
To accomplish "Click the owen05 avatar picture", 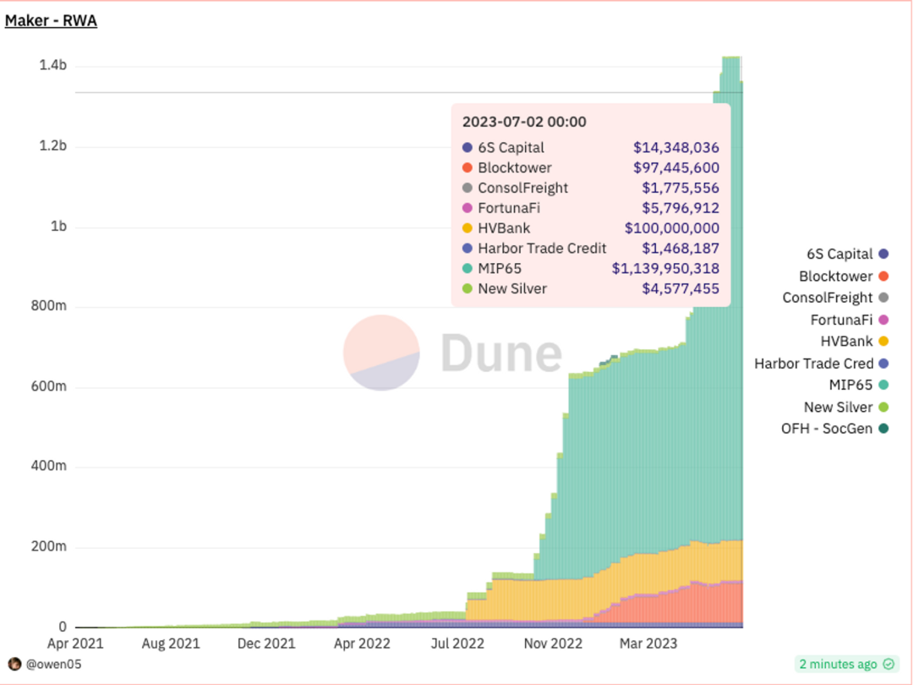I will click(14, 664).
